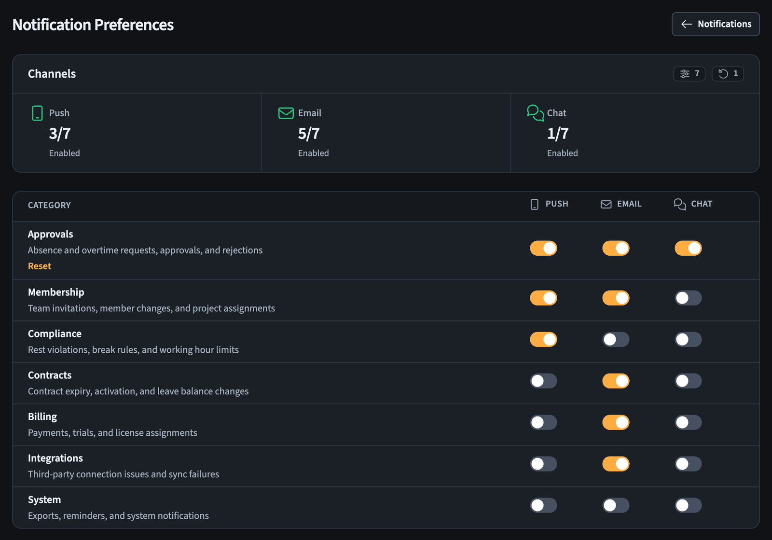Click the sliders icon badge showing 7
Screen dimensions: 772x540
click(689, 74)
